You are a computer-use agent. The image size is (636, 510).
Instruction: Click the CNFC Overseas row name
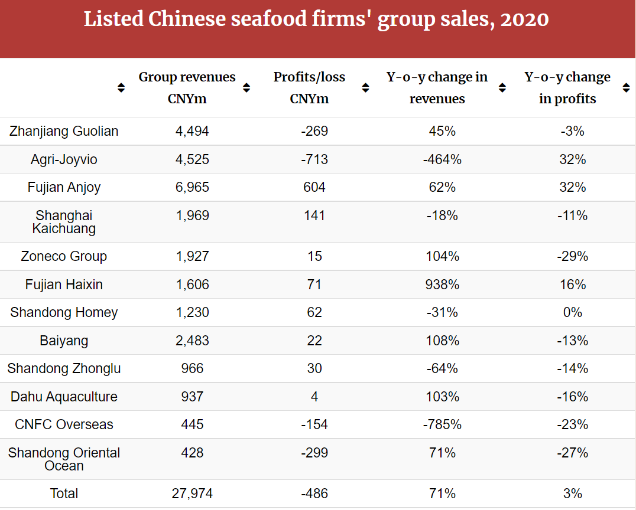click(64, 424)
